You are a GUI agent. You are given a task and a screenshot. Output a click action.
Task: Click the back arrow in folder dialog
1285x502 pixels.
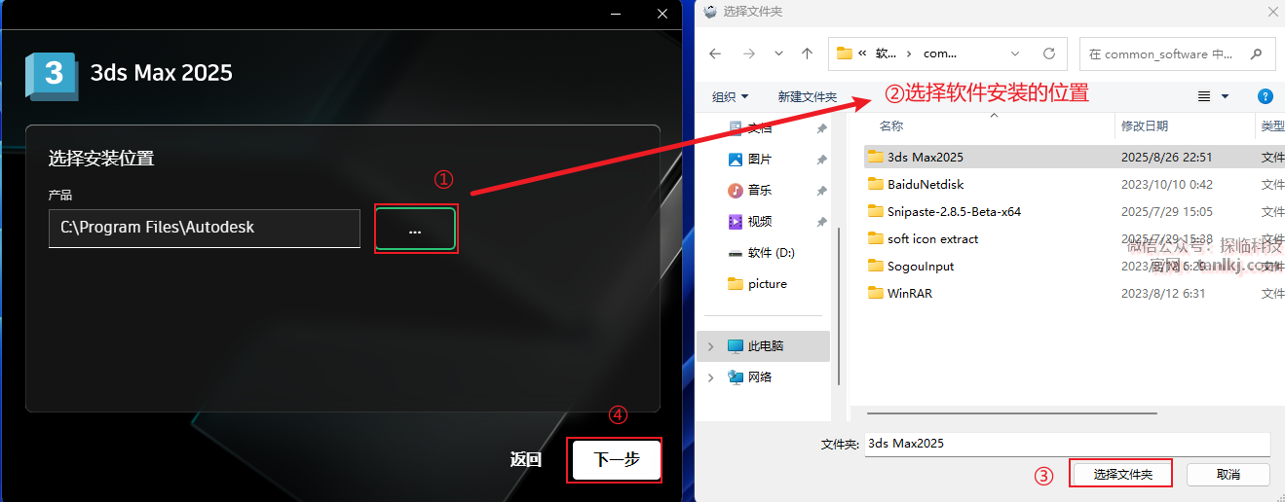click(716, 54)
